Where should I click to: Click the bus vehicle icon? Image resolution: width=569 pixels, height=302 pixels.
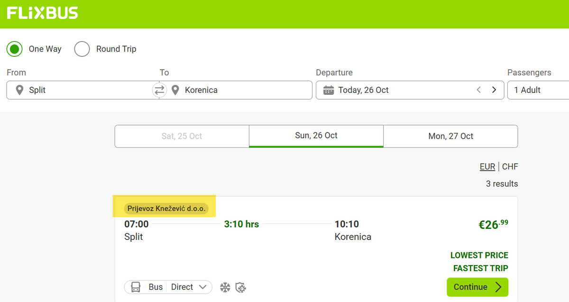[x=136, y=287]
